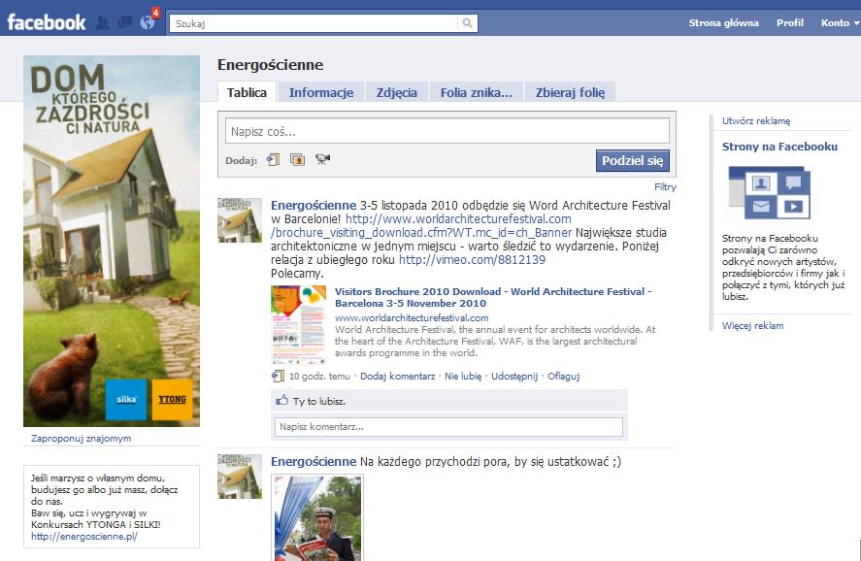Open the Zbieraj folię tab
Viewport: 861px width, 561px height.
(570, 92)
